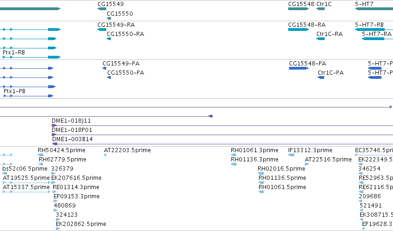Select the Ctr1C-PA protein glyph
This screenshot has width=393, height=231.
tap(321, 77)
